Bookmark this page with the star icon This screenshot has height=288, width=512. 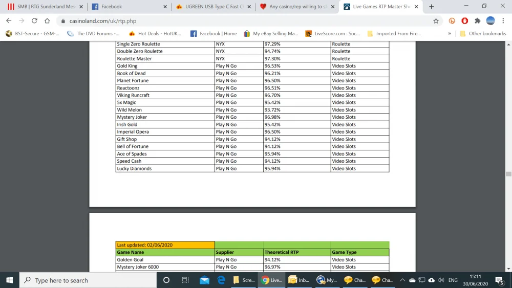coord(436,21)
